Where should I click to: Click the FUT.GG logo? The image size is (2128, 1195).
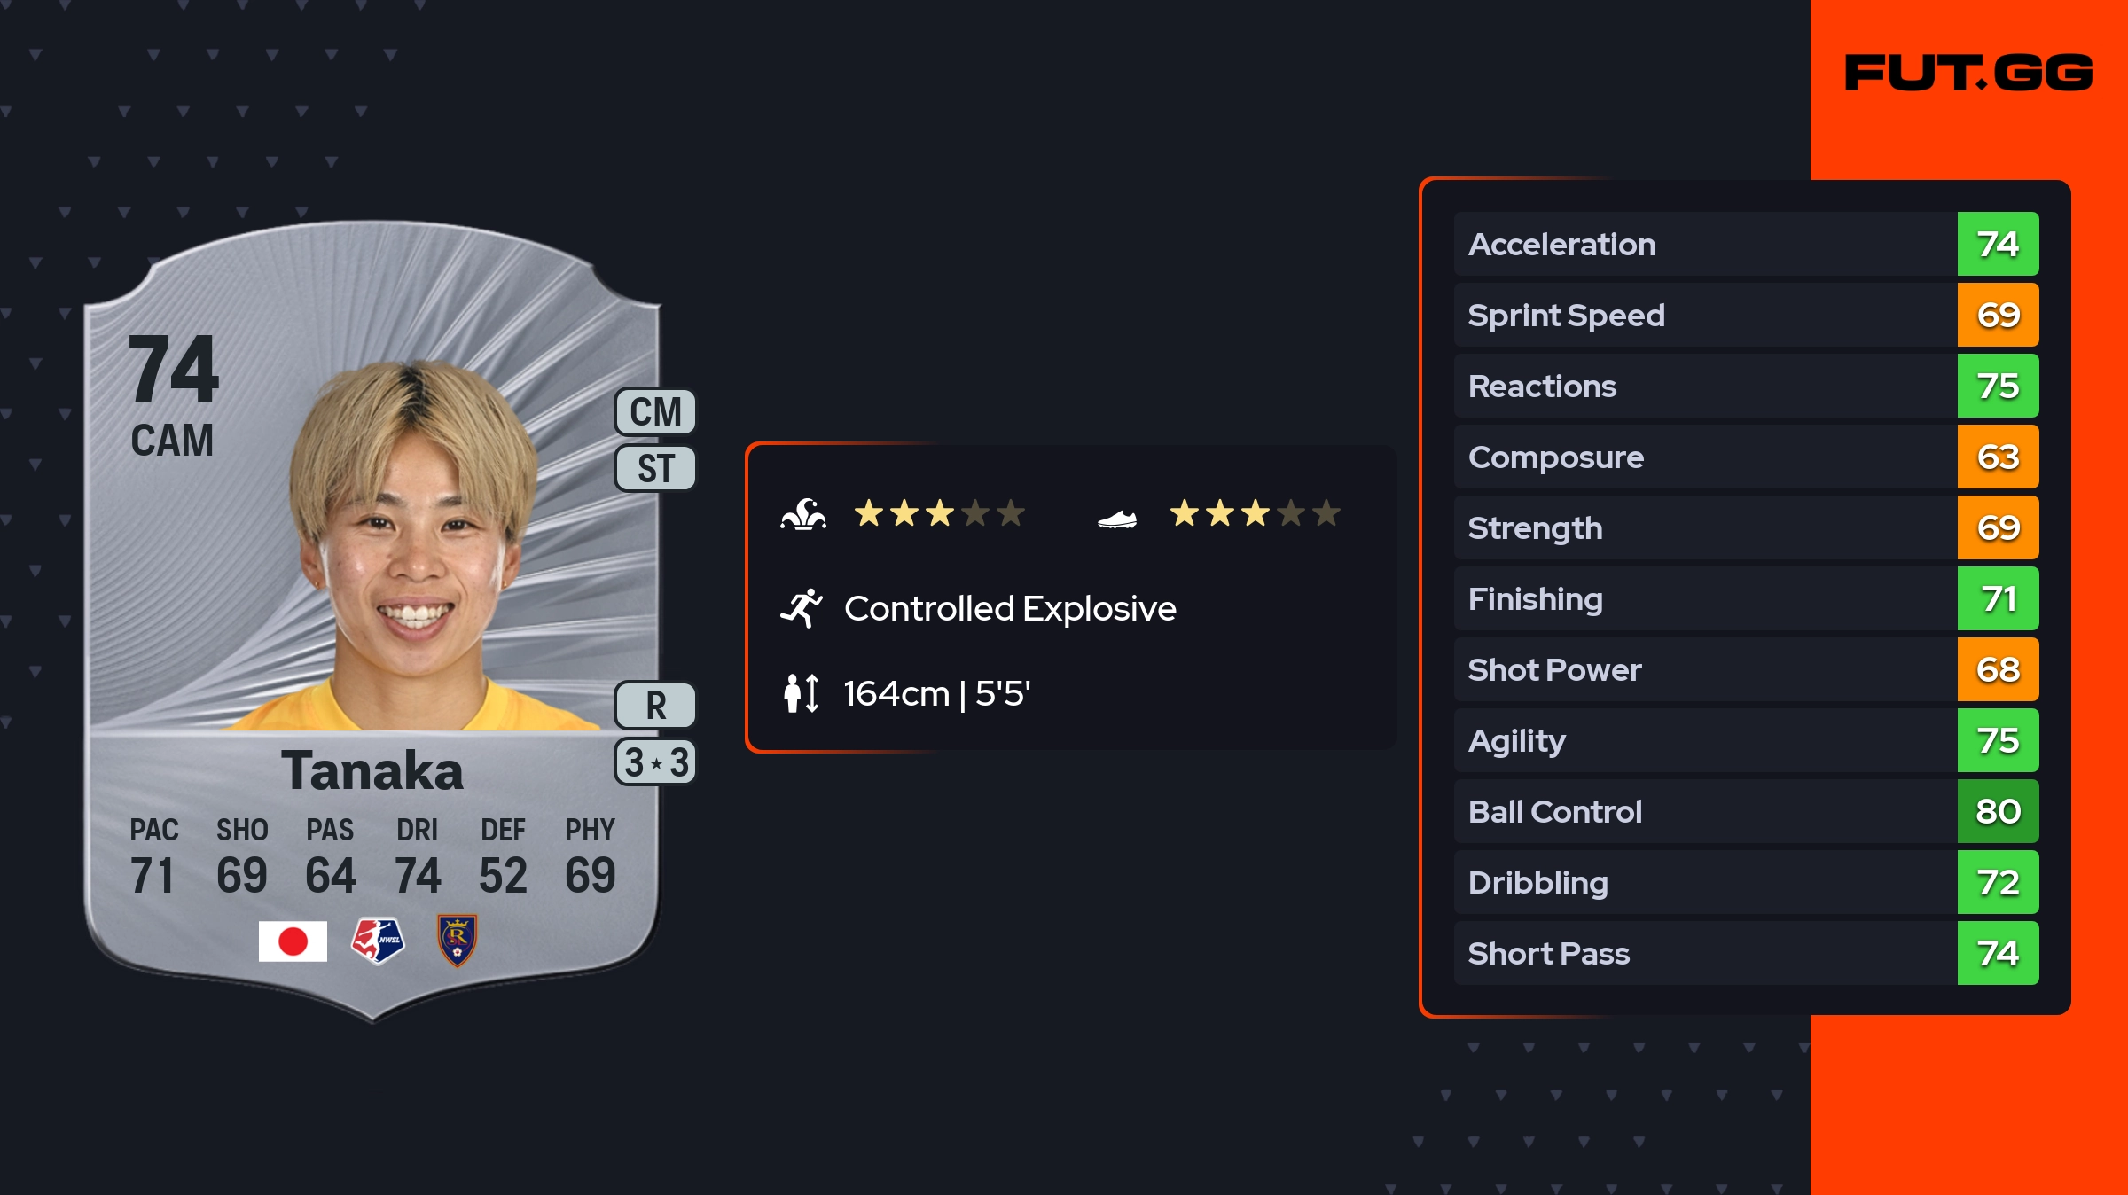[x=1968, y=73]
